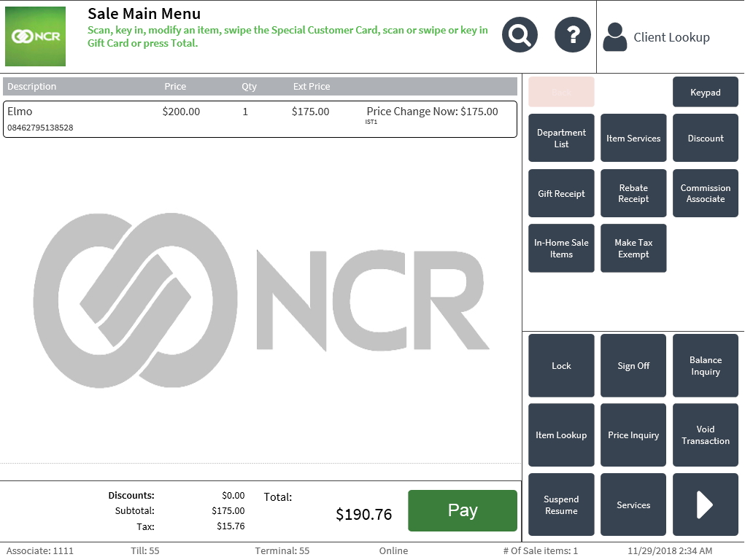Click the Description column header
This screenshot has height=557, width=745.
(x=31, y=87)
